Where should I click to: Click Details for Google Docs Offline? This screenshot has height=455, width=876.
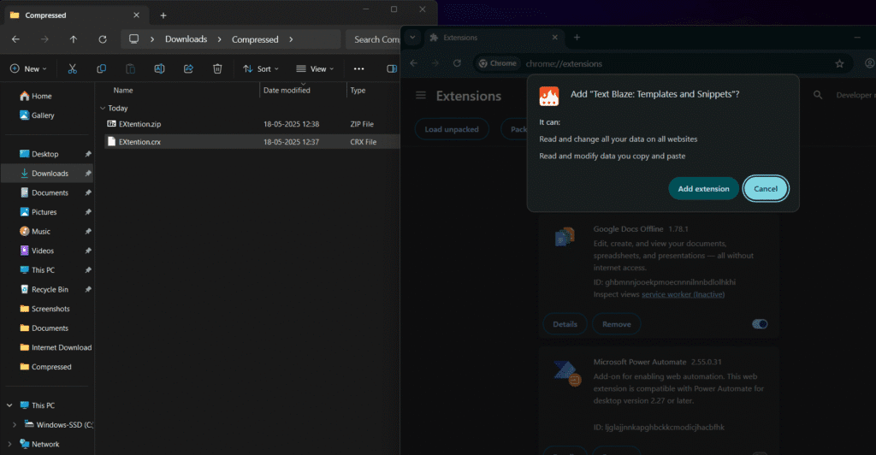click(565, 324)
